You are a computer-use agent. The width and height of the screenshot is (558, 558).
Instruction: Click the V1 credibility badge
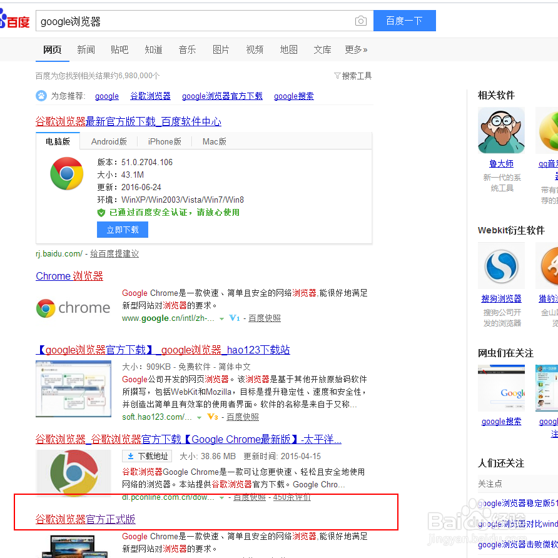pyautogui.click(x=234, y=318)
